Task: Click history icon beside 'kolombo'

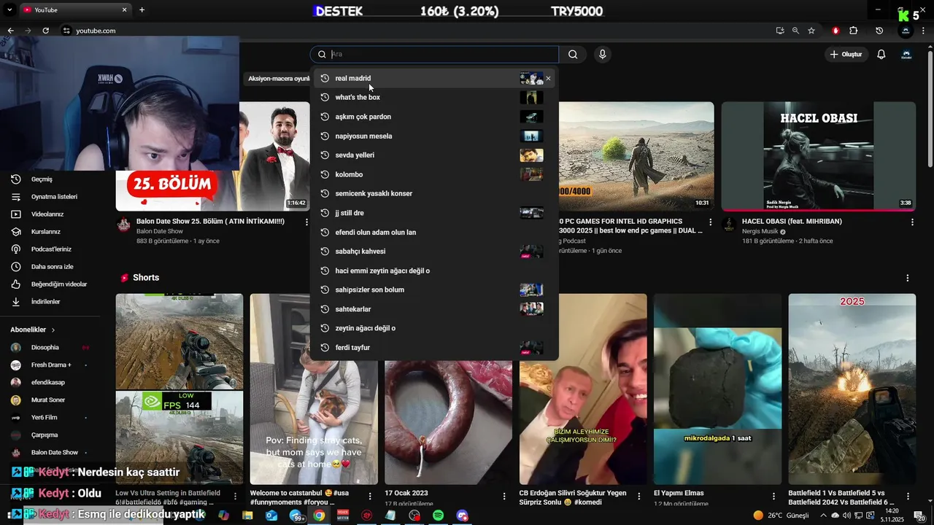Action: [x=325, y=174]
